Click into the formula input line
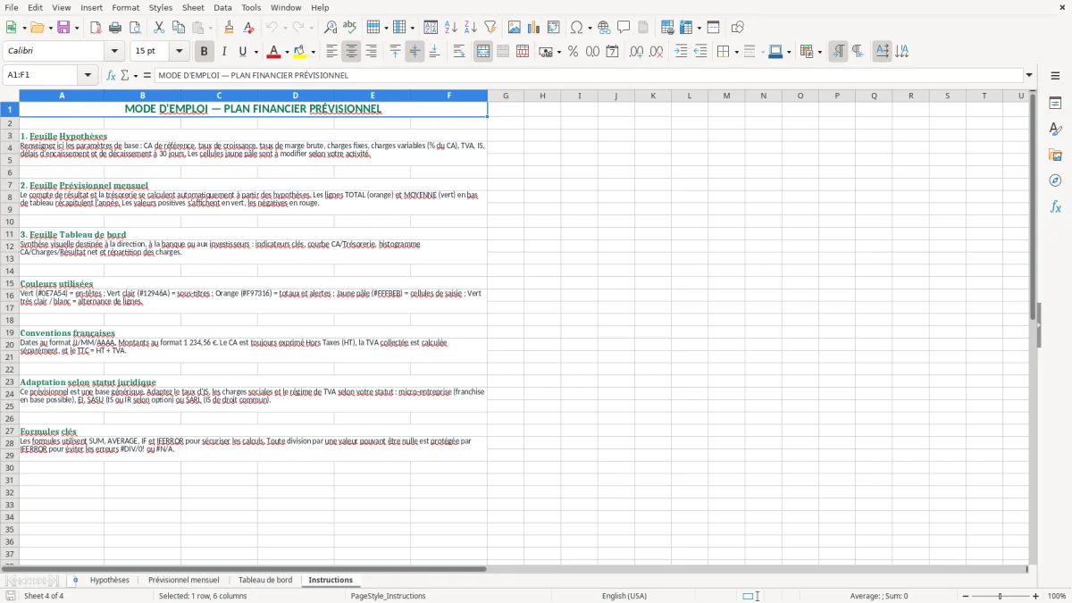 pos(588,75)
